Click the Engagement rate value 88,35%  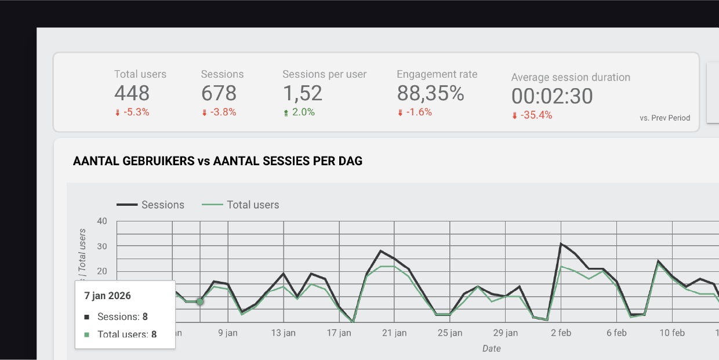click(x=431, y=93)
